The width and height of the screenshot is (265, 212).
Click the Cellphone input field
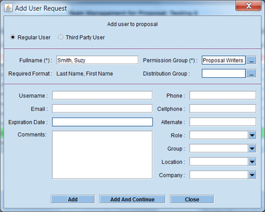[223, 108]
